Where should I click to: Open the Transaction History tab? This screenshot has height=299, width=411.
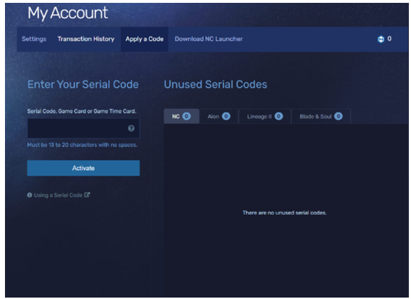point(86,39)
